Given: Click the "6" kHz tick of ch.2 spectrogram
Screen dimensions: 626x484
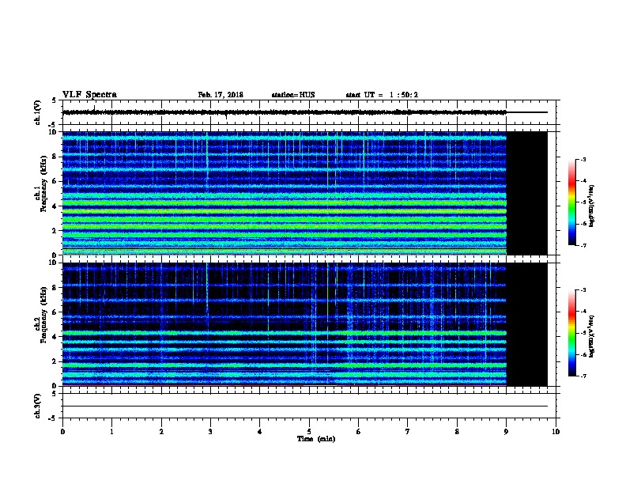Looking at the screenshot, I should tap(55, 312).
